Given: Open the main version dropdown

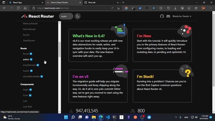Looking at the screenshot, I should [x=66, y=16].
